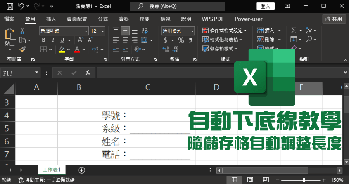
Task: Switch to Page Layout view
Action: point(250,180)
